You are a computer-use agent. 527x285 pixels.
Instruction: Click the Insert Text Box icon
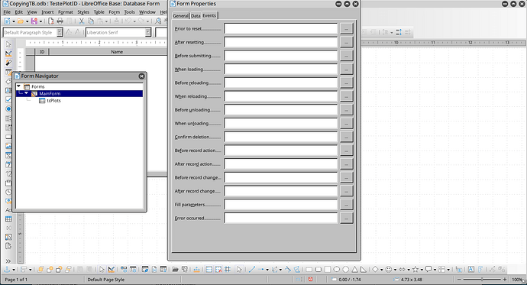point(471,269)
